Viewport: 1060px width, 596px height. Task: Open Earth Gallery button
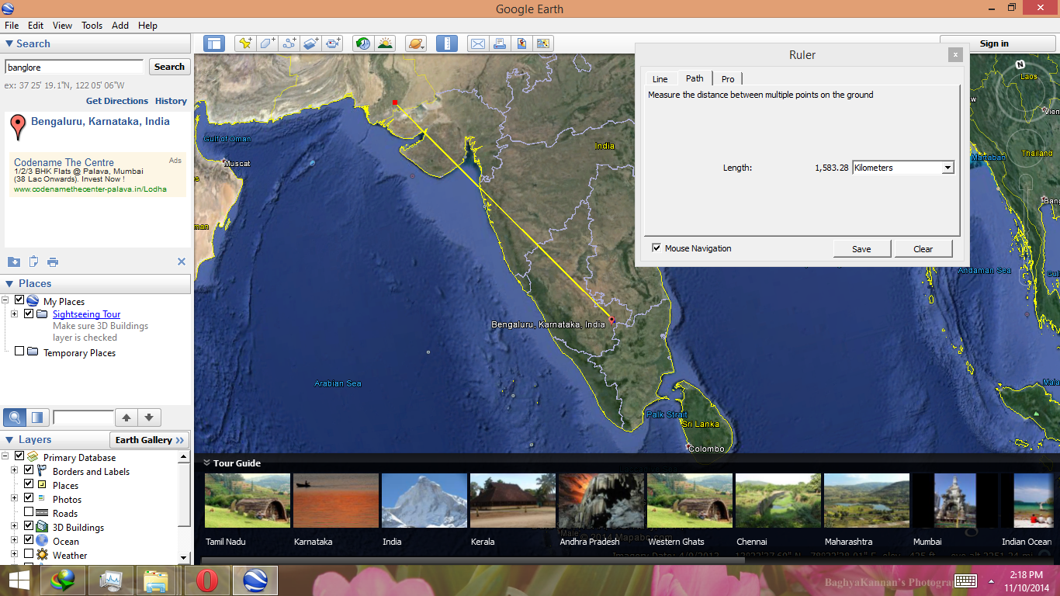149,440
